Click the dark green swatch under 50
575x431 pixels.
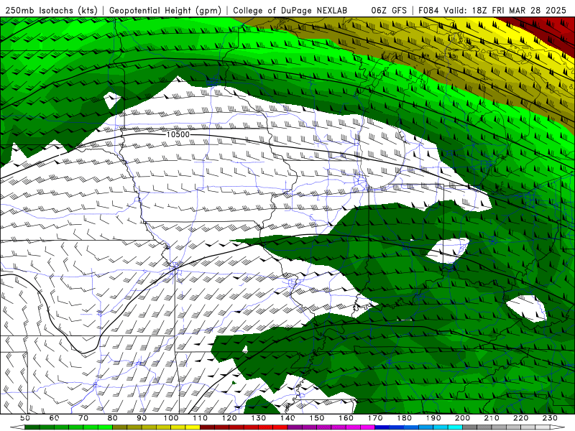32,427
